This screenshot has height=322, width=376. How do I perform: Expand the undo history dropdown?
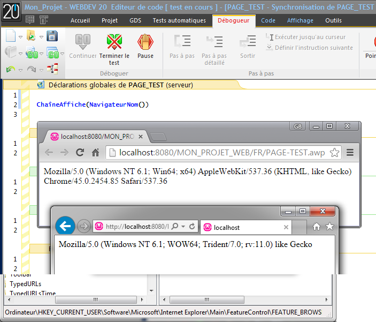[x=21, y=70]
